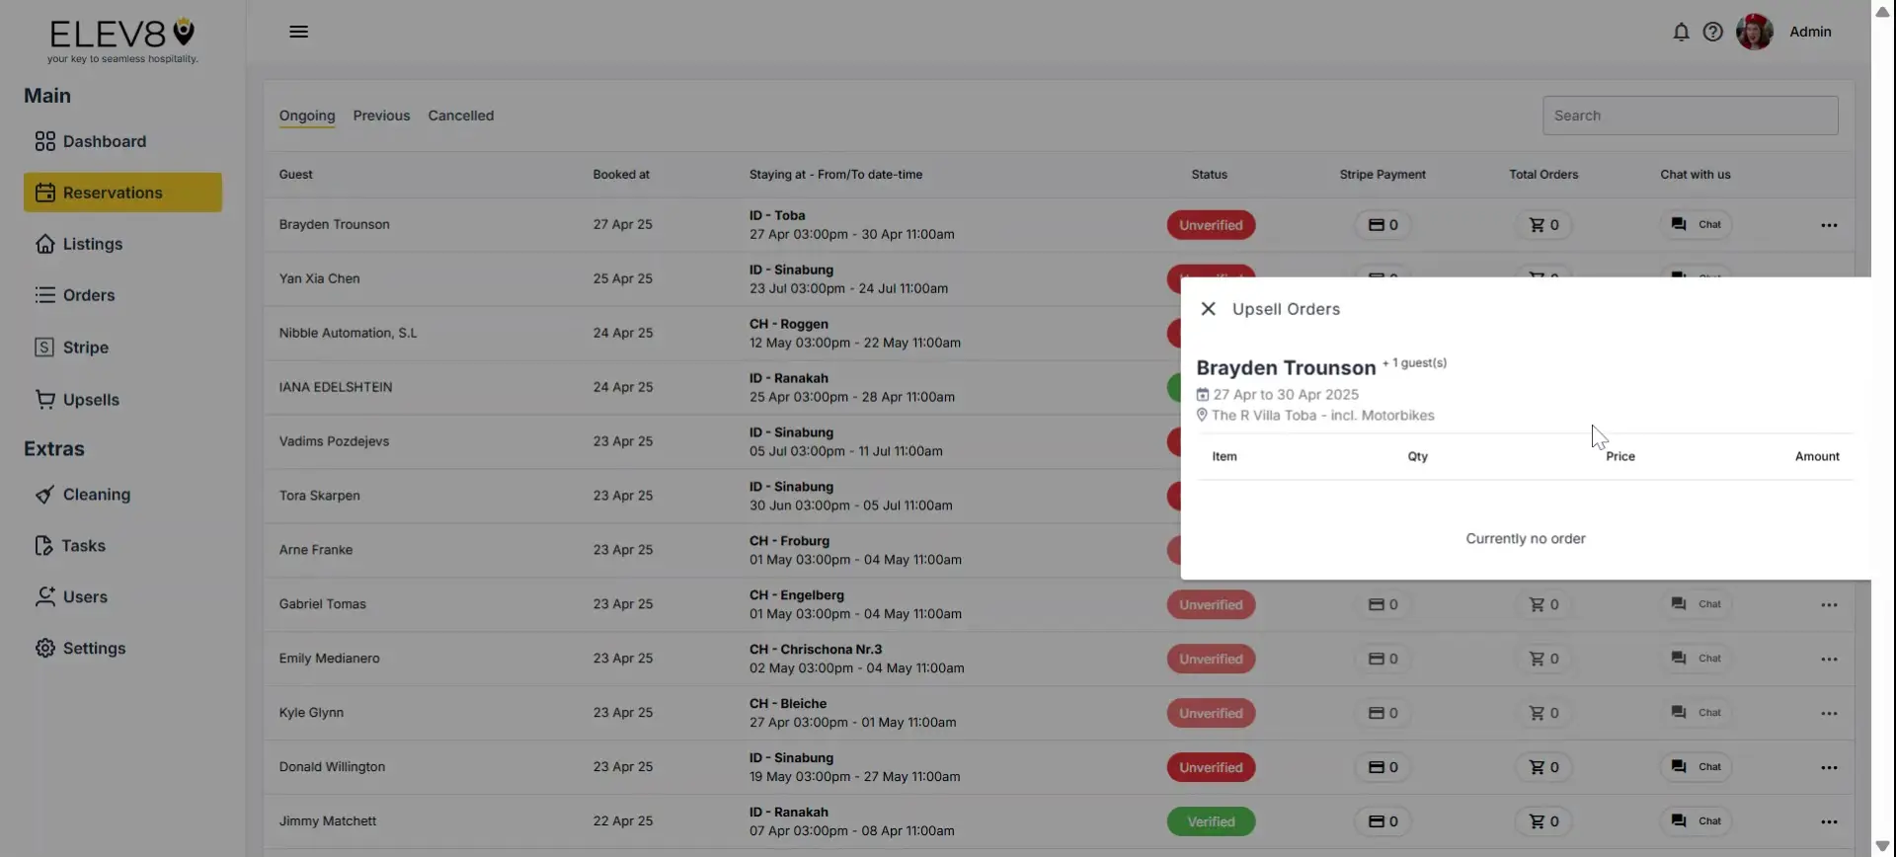Open Cleaning in sidebar
Image resolution: width=1896 pixels, height=857 pixels.
click(122, 495)
